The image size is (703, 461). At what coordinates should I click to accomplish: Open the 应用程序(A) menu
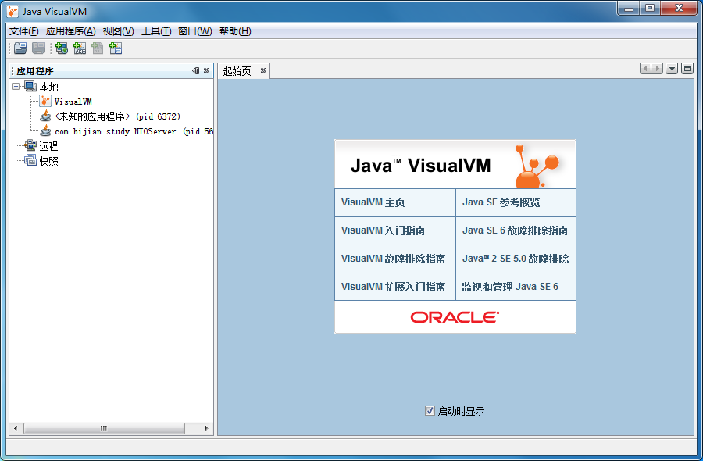71,31
